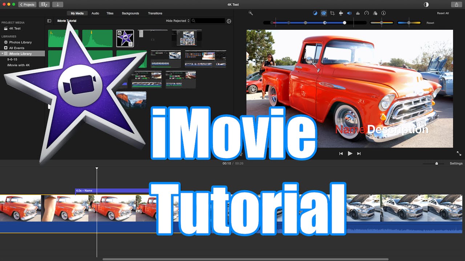
Task: Click the camera badge on star thumbnail
Action: 120,33
